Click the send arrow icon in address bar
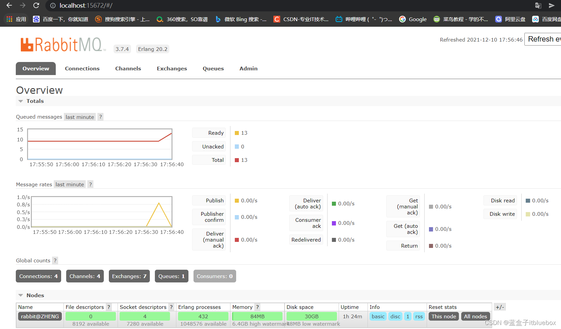The width and height of the screenshot is (561, 329). pyautogui.click(x=552, y=6)
